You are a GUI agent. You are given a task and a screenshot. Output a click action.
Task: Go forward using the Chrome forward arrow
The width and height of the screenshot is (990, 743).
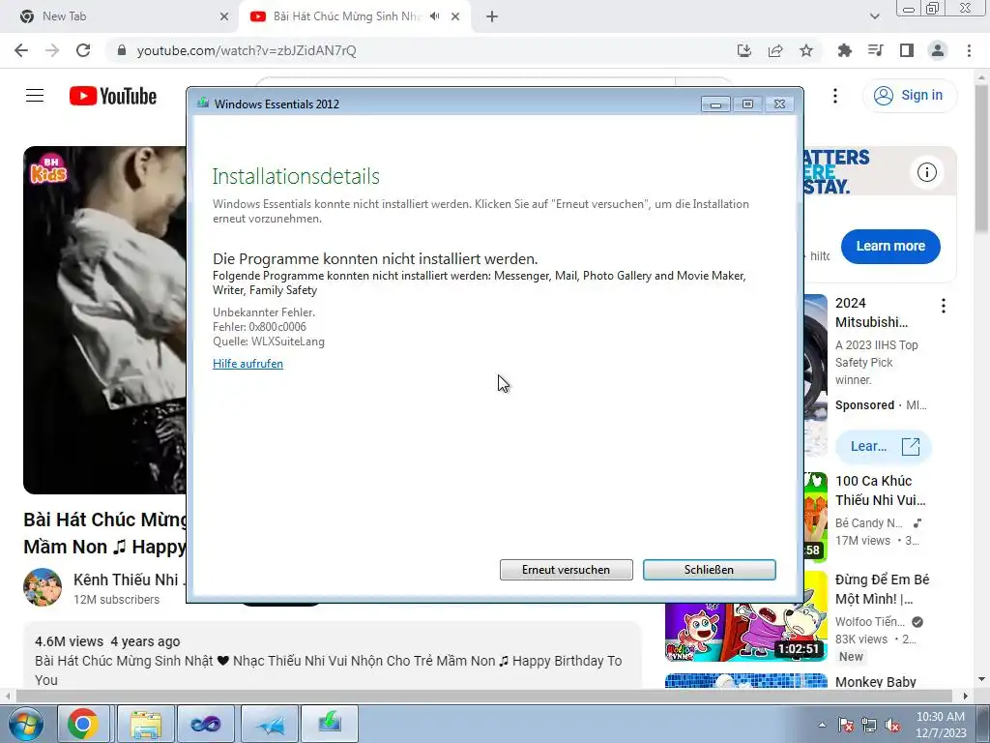point(52,50)
